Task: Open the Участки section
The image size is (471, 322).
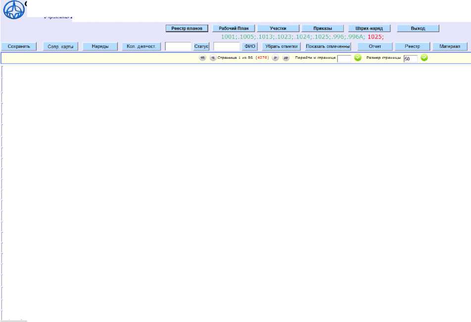Action: click(x=278, y=29)
